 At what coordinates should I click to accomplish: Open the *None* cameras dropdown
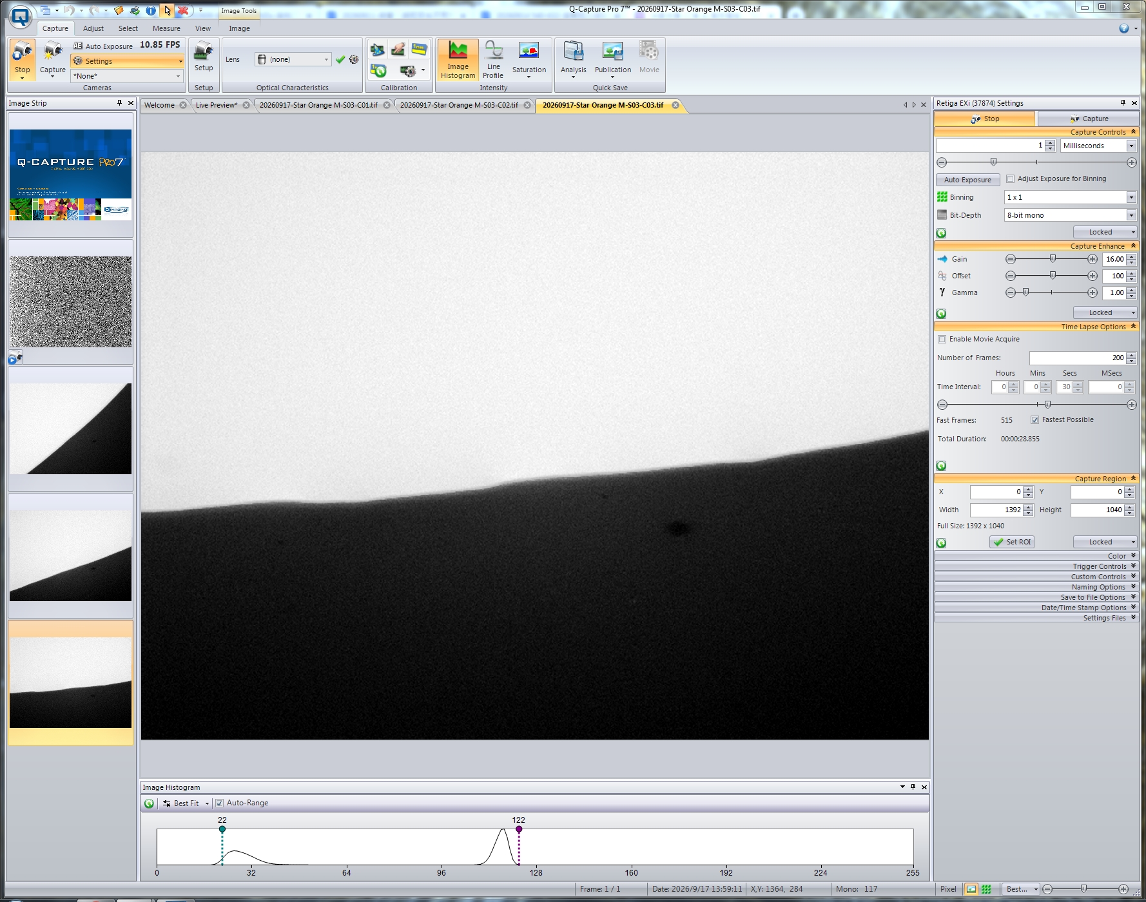pyautogui.click(x=128, y=76)
